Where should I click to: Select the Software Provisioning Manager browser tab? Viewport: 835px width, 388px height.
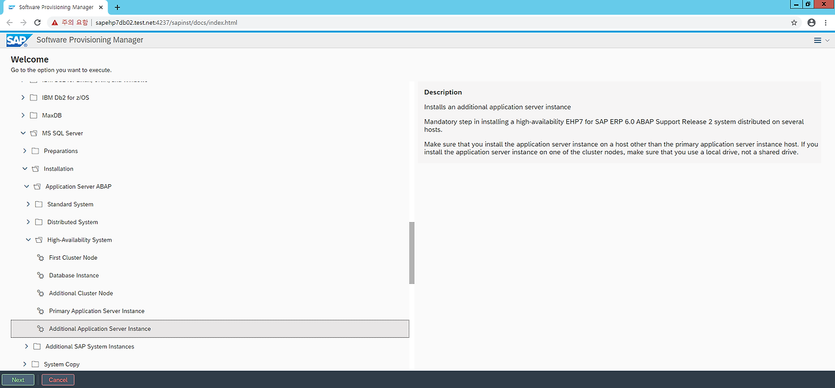tap(54, 7)
